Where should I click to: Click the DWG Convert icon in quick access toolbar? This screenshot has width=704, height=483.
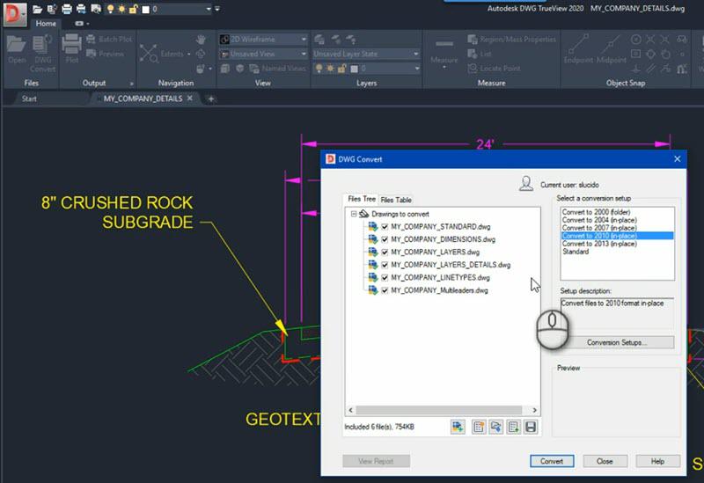point(52,9)
